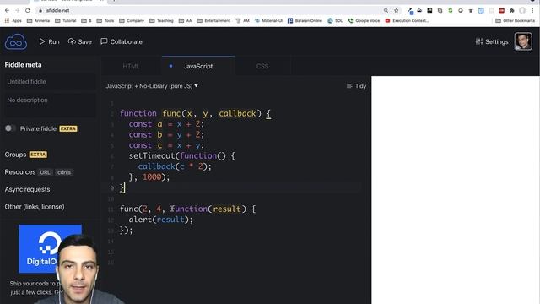The image size is (540, 304).
Task: Click the "setTimeout(function() {" line
Action: coord(182,155)
